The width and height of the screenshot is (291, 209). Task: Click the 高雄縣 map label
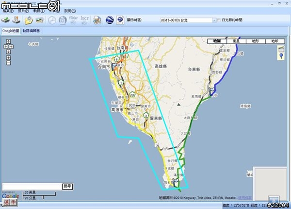pyautogui.click(x=161, y=66)
